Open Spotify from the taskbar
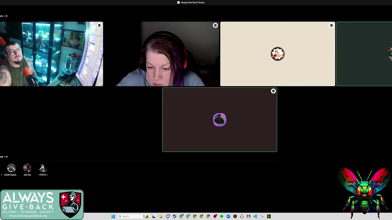 [221, 216]
